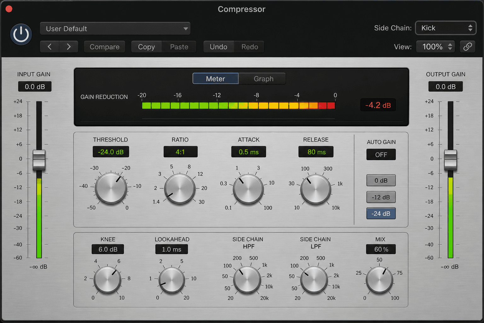Select the -12 dB auto gain option
484x323 pixels.
[381, 197]
